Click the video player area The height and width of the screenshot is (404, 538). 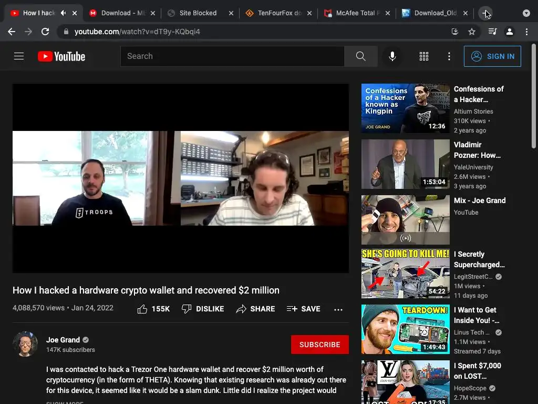tap(181, 178)
